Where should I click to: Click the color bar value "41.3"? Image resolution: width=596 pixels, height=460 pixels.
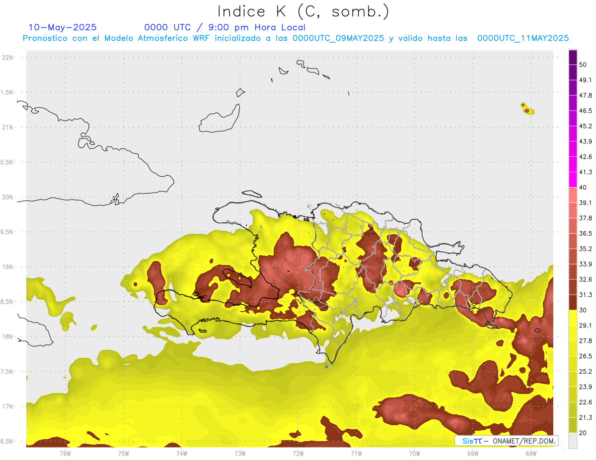586,172
